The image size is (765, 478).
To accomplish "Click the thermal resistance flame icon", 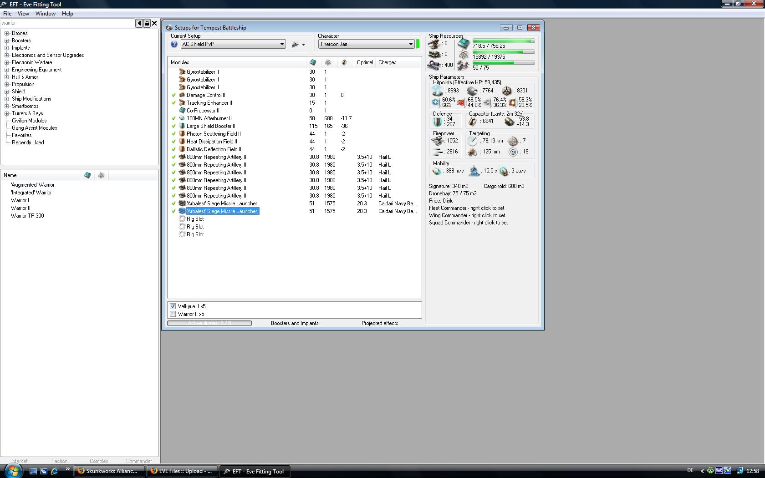I will (x=461, y=102).
